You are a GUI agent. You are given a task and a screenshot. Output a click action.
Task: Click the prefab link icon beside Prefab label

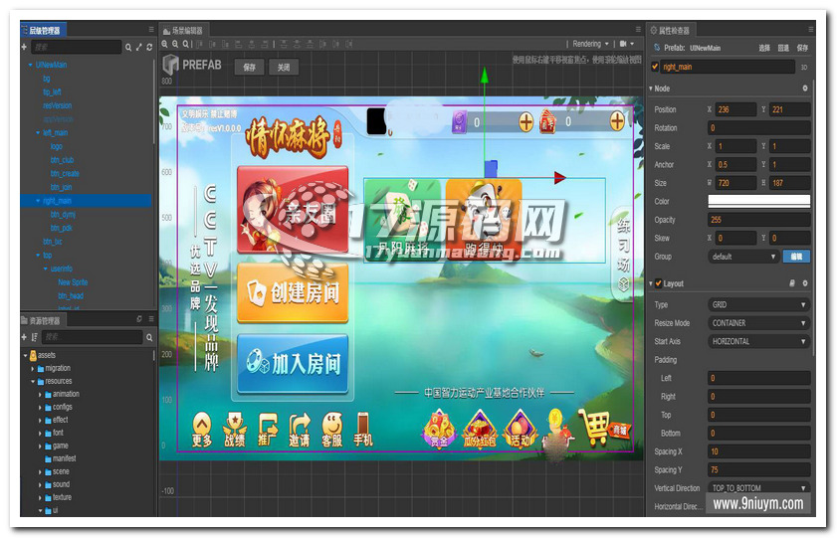[657, 48]
